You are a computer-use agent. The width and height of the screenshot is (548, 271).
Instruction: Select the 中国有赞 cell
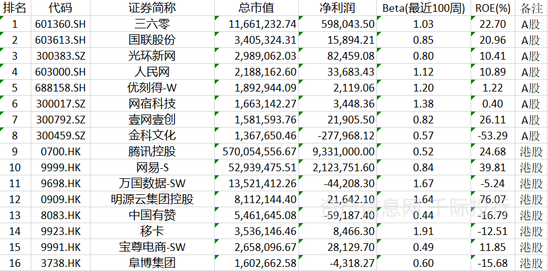coord(152,215)
